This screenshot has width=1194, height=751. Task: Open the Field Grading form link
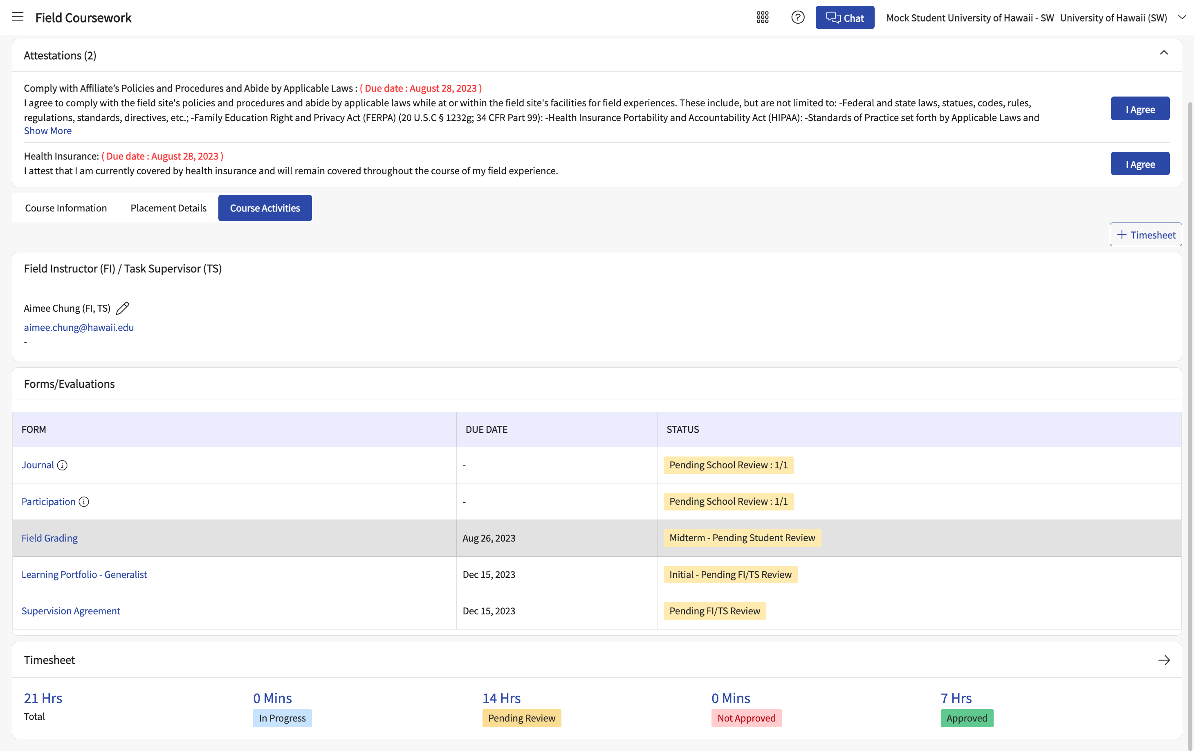tap(49, 538)
